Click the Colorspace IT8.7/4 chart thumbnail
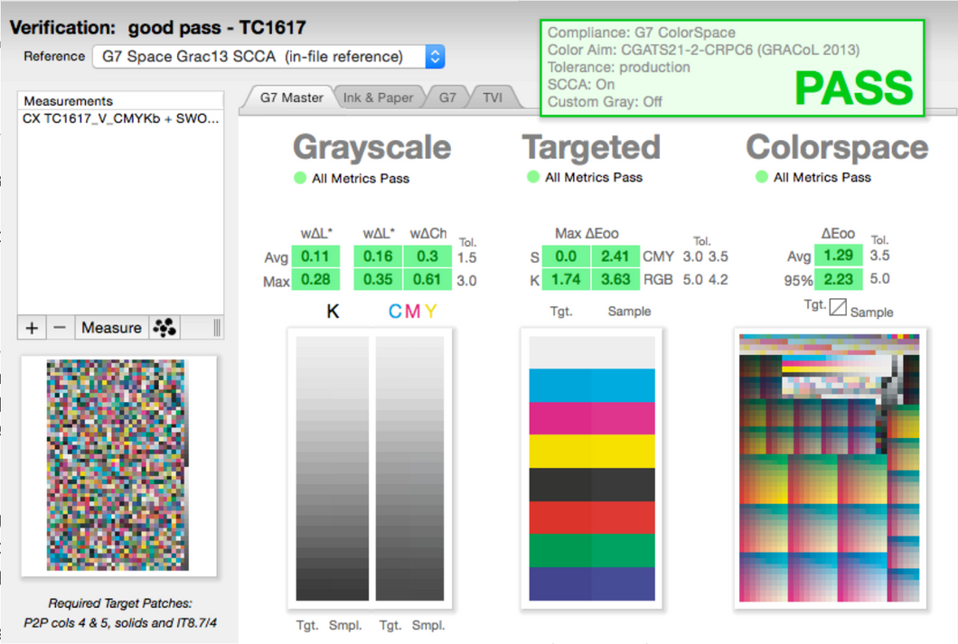The width and height of the screenshot is (958, 644). click(829, 468)
